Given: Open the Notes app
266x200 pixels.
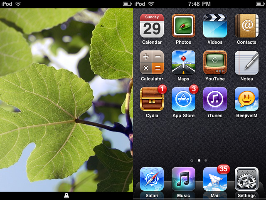Looking at the screenshot, I should (246, 62).
